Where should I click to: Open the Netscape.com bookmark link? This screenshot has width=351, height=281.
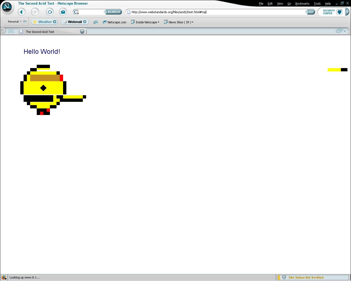click(114, 22)
